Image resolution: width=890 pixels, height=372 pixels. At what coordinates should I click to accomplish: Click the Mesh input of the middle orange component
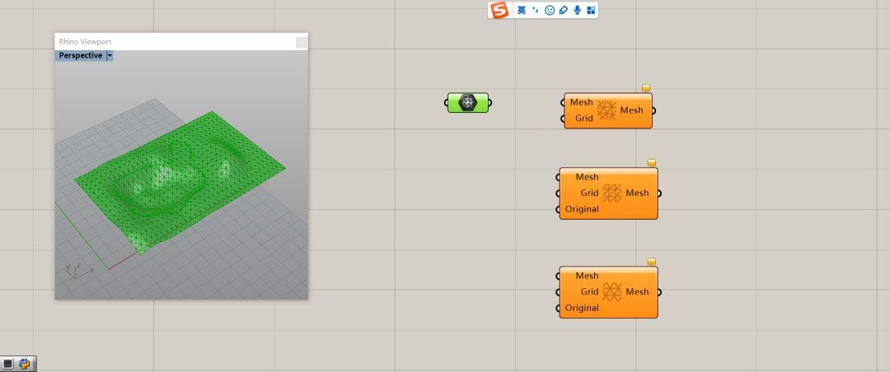tap(587, 177)
